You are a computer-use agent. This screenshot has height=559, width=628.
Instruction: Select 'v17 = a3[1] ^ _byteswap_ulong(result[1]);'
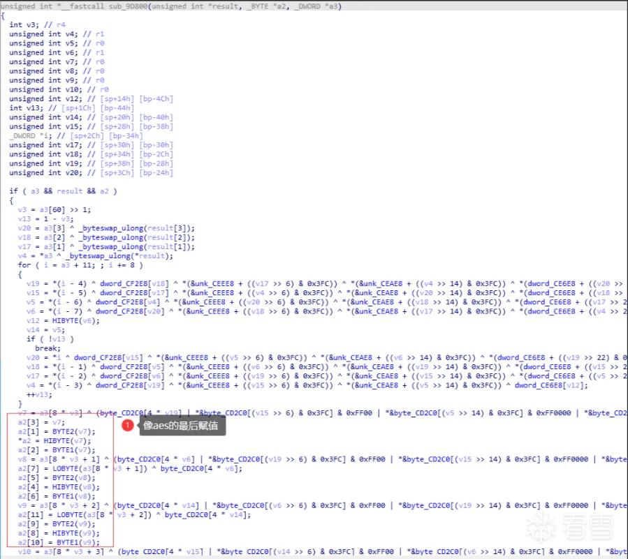click(107, 246)
